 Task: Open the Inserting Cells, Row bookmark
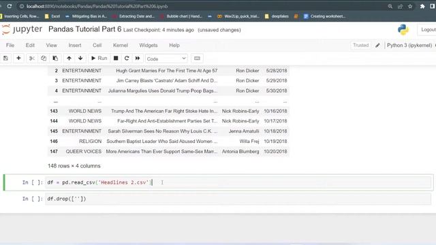pos(20,16)
